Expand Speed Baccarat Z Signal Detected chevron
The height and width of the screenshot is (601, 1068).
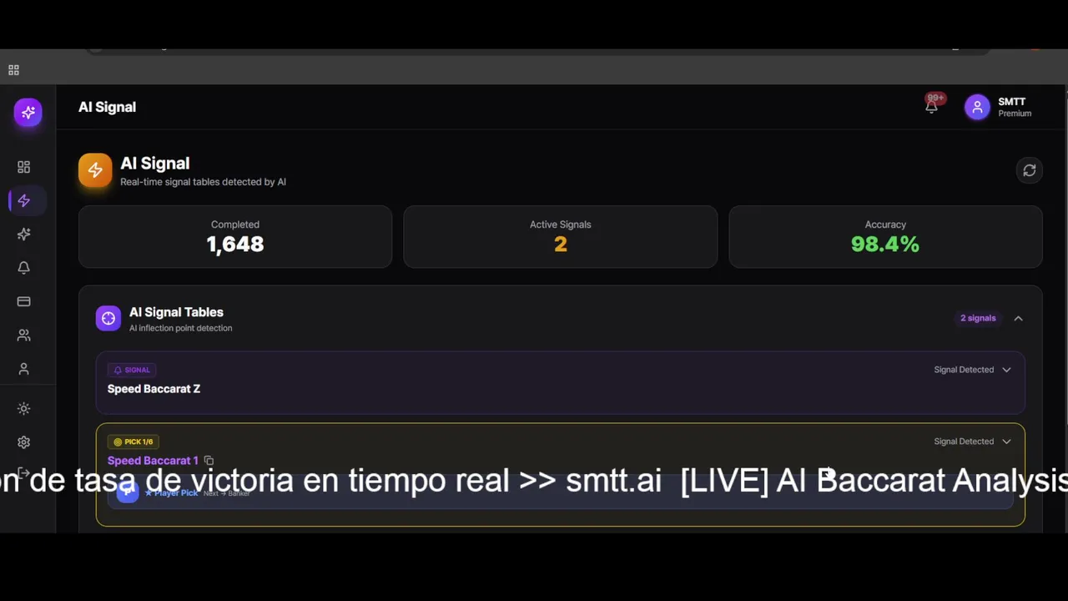pyautogui.click(x=1006, y=370)
